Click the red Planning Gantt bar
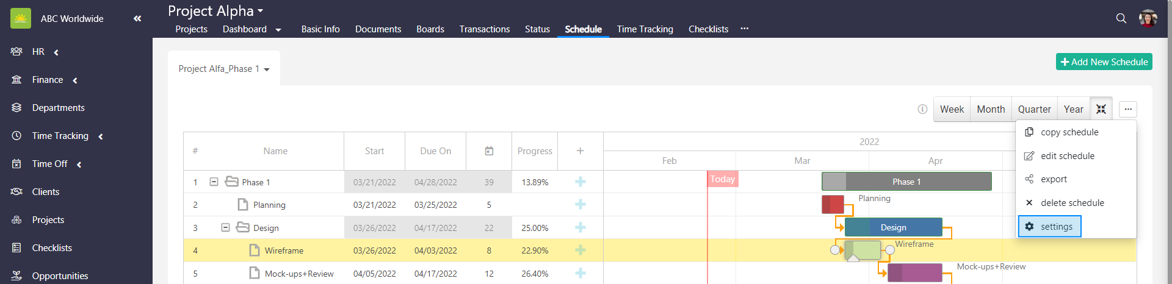This screenshot has width=1172, height=284. pyautogui.click(x=833, y=204)
